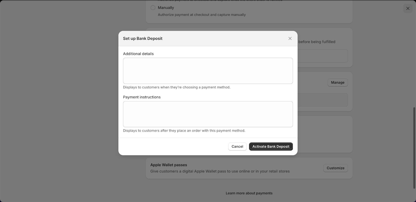Cancel the bank deposit setup
This screenshot has width=416, height=202.
click(x=237, y=146)
